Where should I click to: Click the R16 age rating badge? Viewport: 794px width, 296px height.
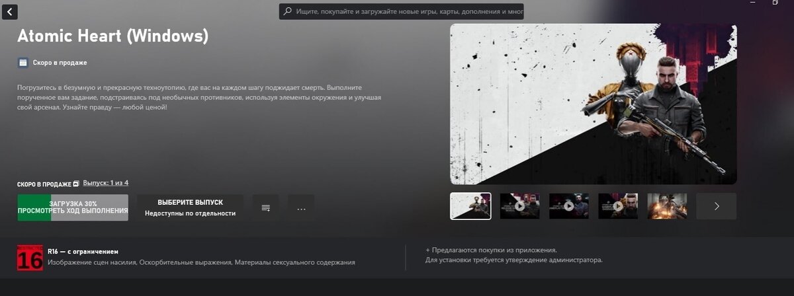click(30, 258)
